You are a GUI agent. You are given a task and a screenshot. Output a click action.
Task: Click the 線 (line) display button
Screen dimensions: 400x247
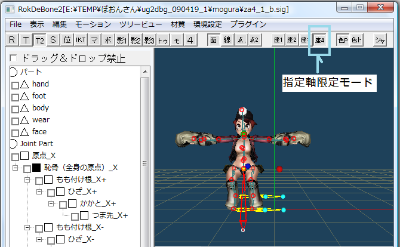click(x=227, y=40)
